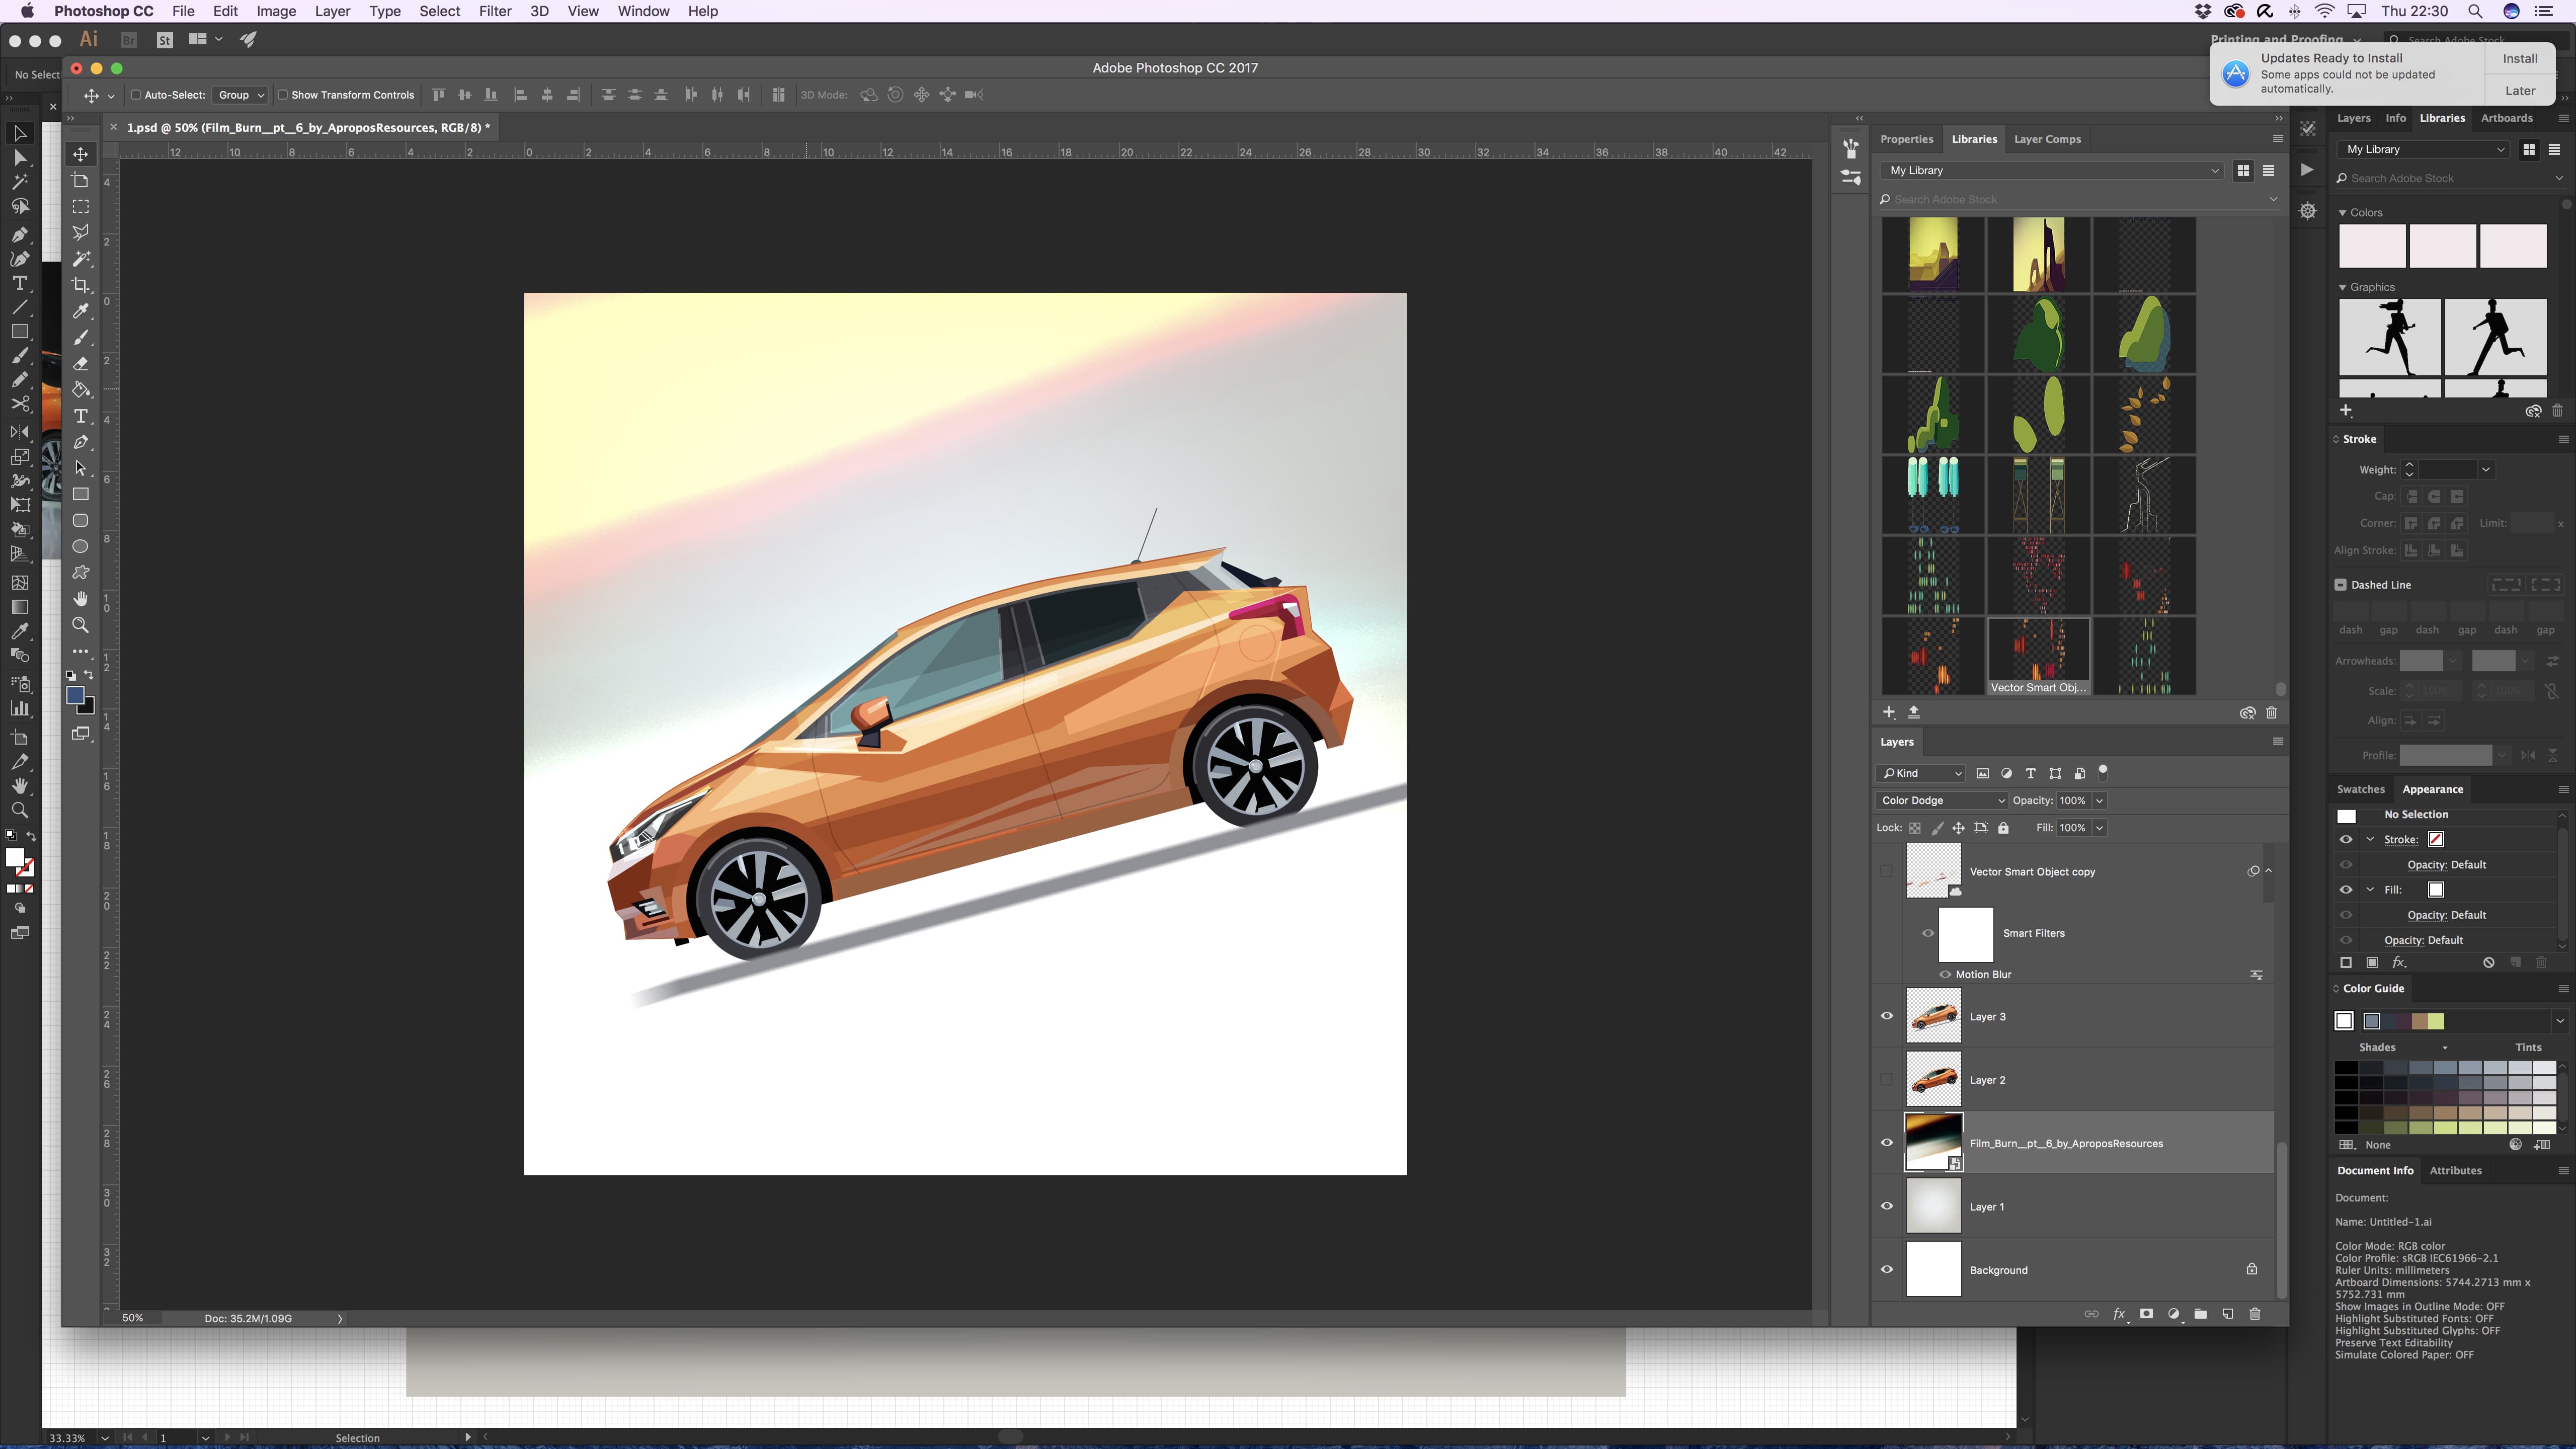
Task: Select the Zoom tool in Photoshop
Action: point(81,625)
